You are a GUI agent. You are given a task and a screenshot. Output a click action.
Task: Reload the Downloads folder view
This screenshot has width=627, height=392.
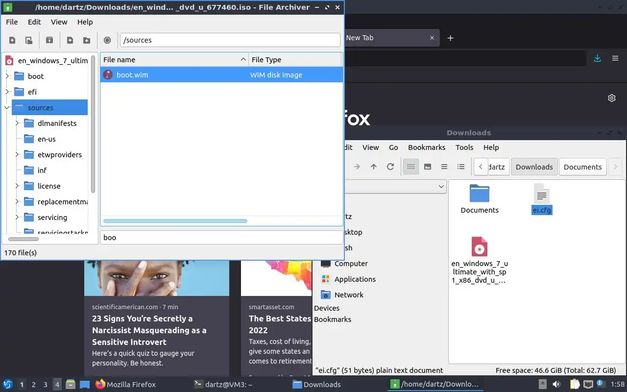point(390,167)
